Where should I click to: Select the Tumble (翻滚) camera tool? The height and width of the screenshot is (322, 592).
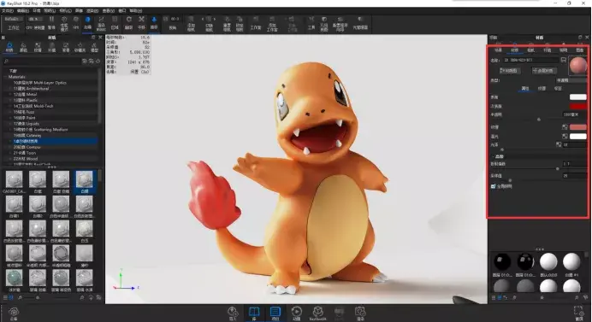point(128,22)
